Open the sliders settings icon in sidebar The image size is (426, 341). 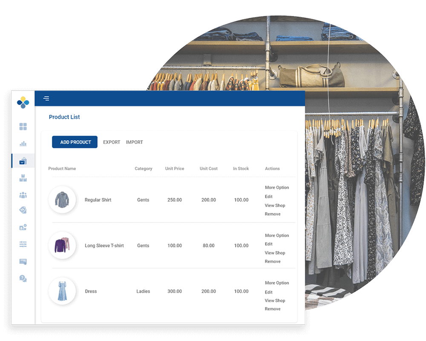[23, 244]
